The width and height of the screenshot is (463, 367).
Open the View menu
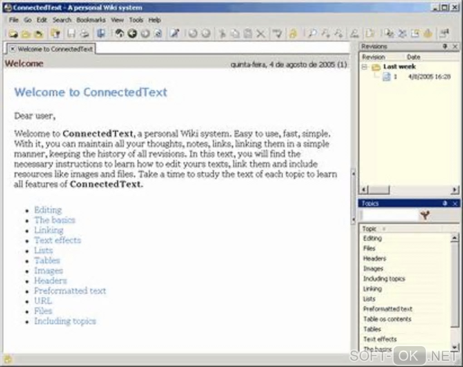pos(117,20)
